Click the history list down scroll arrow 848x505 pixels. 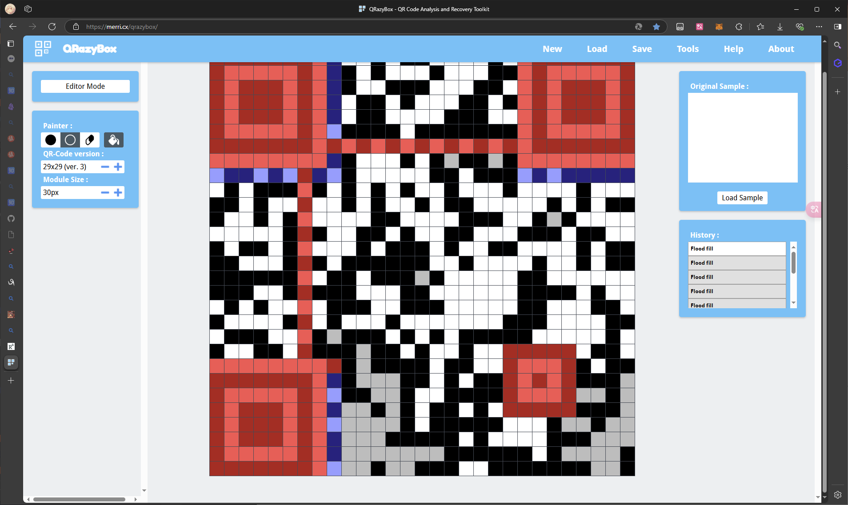point(793,303)
